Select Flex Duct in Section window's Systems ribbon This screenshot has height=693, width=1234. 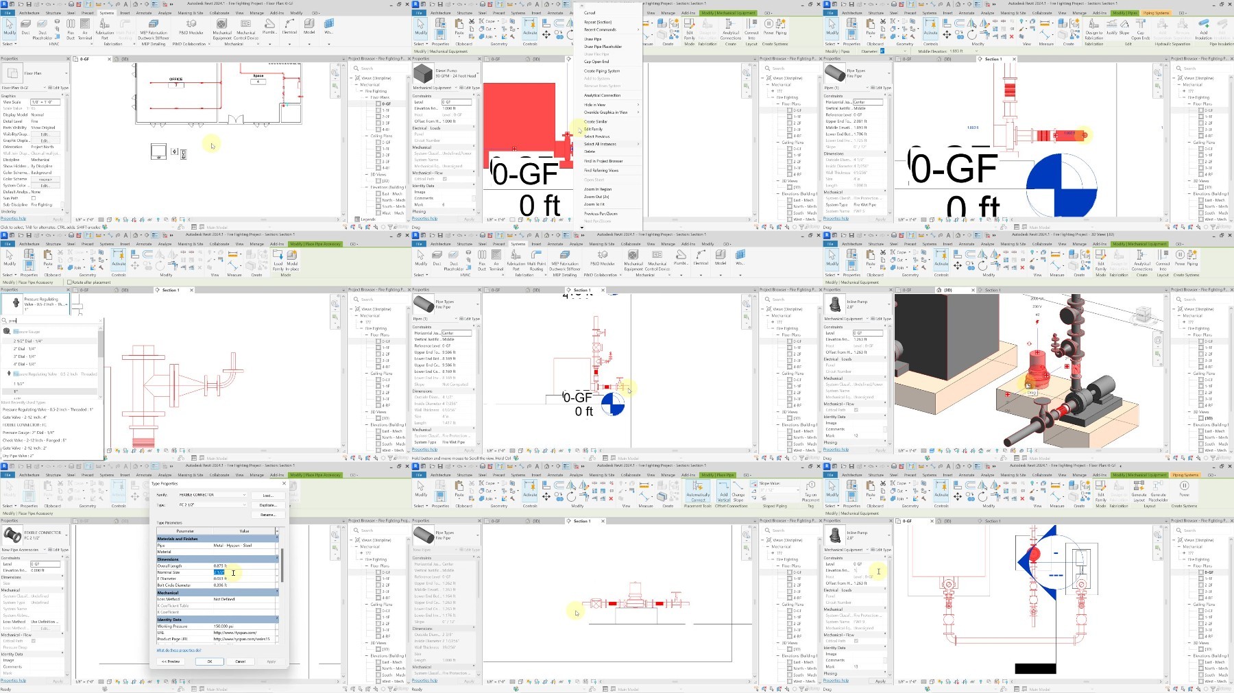pos(482,260)
